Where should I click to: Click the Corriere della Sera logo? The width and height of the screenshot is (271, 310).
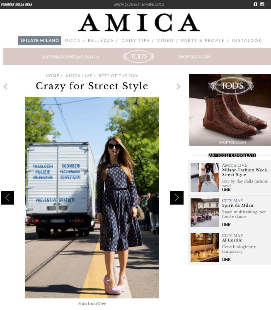click(x=17, y=4)
